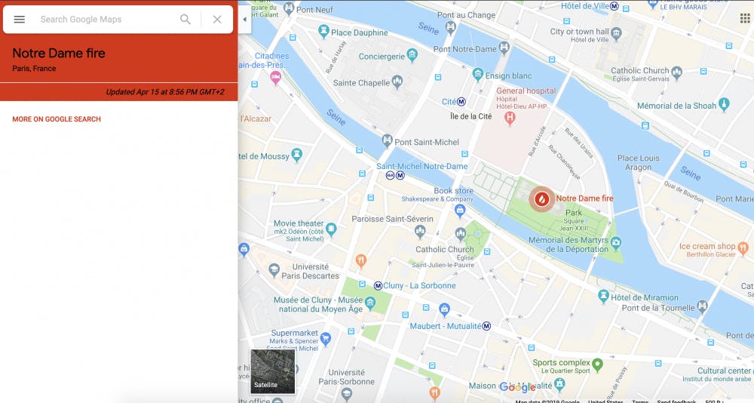Click the Cluny - La Sorbonne metro icon
The image size is (754, 403).
378,285
